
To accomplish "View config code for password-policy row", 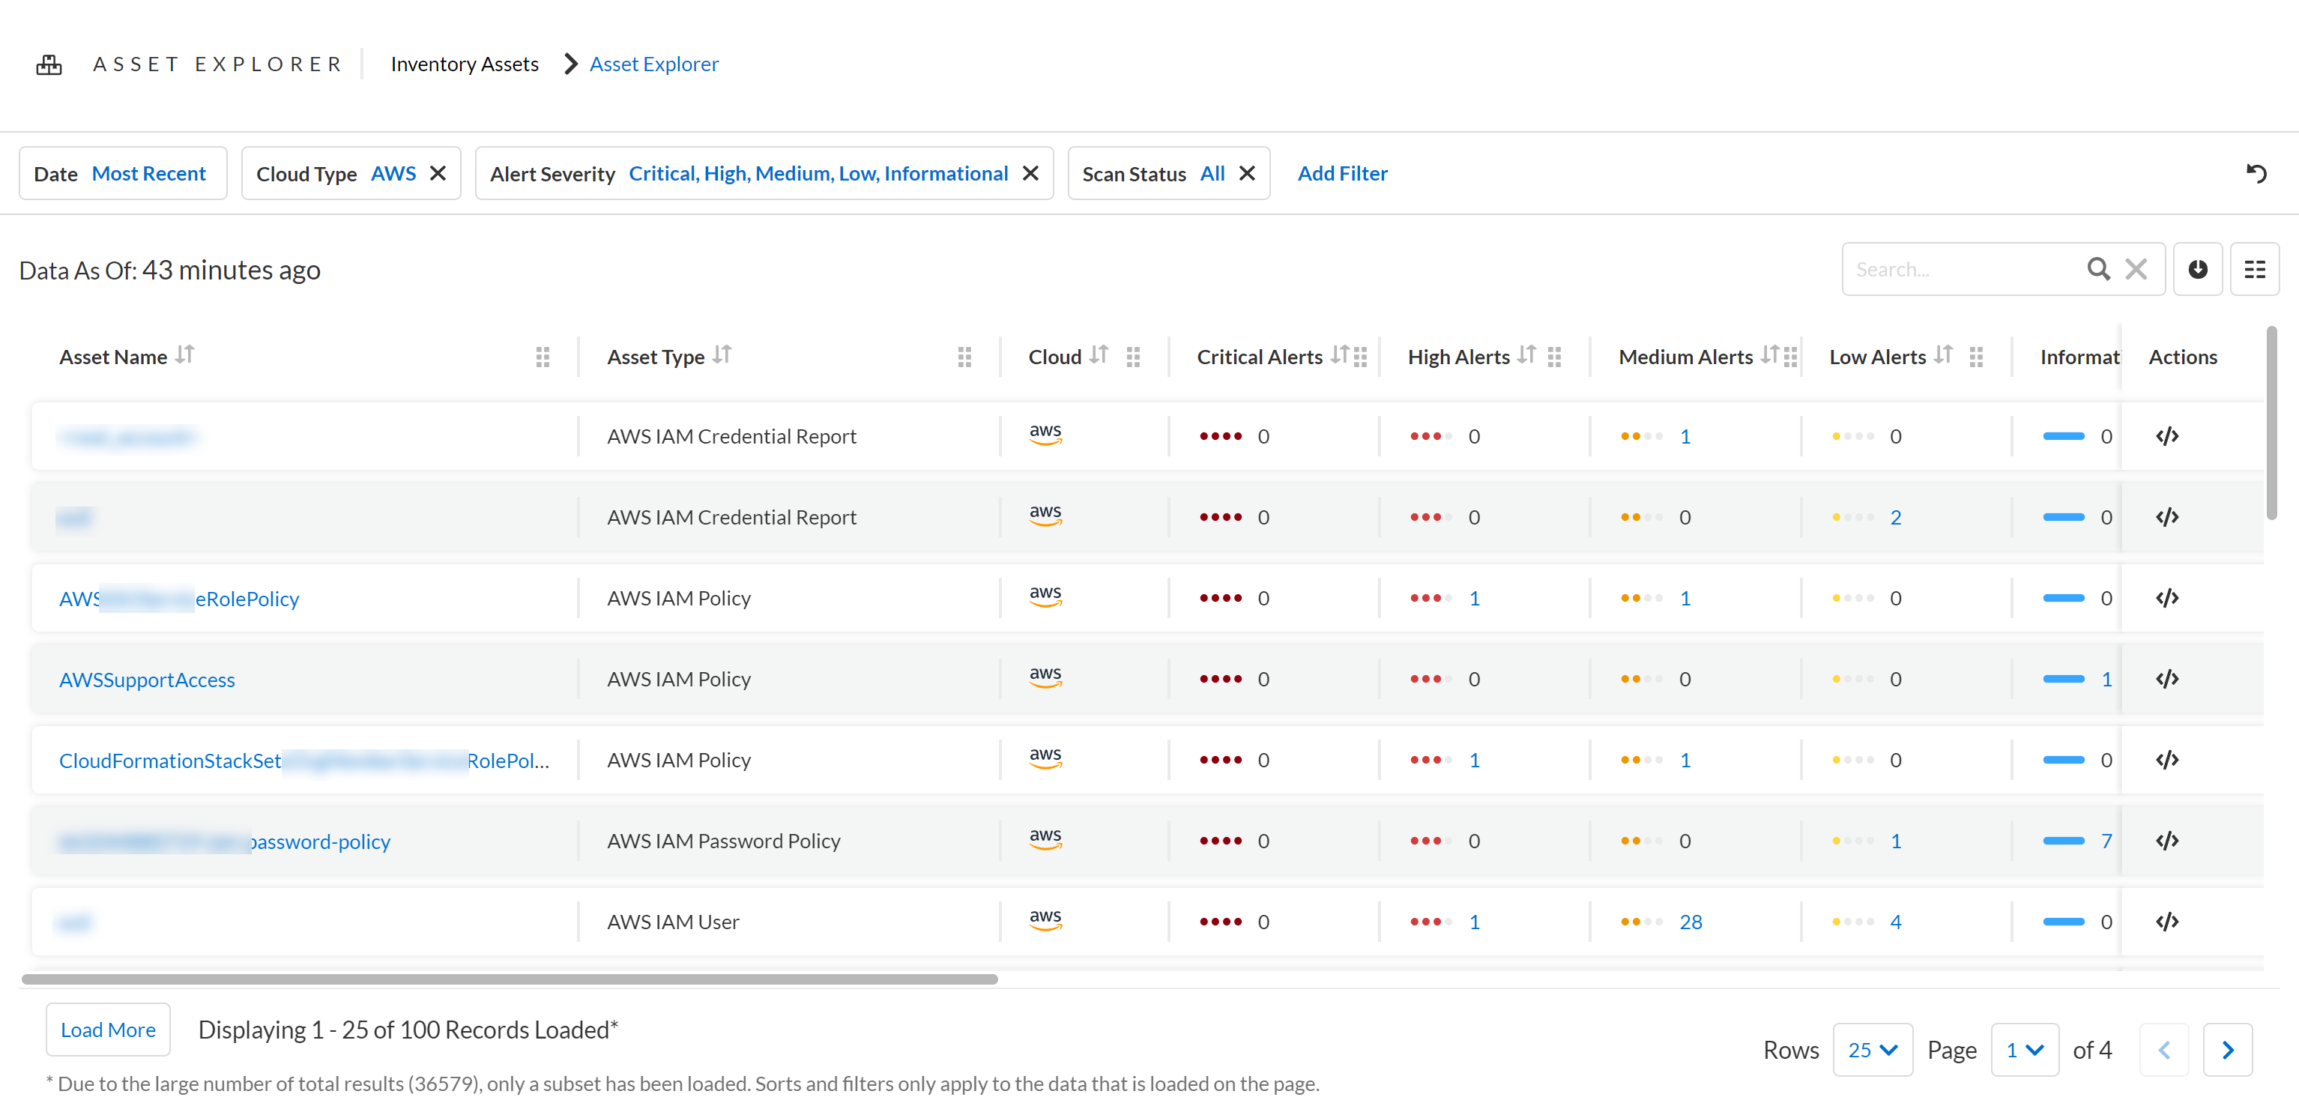I will point(2167,841).
